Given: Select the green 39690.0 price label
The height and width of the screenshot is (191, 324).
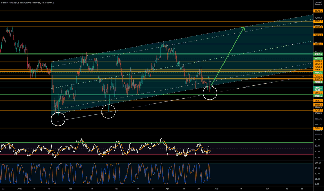Looking at the screenshot, I should (318, 82).
